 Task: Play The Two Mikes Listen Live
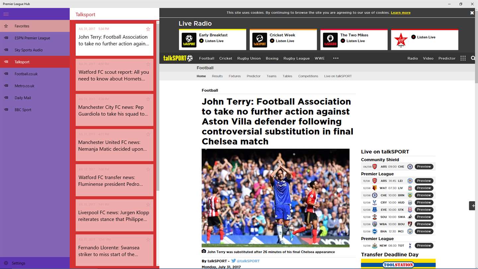(353, 41)
